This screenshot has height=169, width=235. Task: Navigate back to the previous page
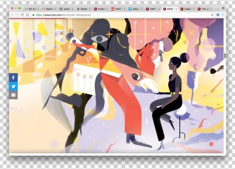coord(12,15)
